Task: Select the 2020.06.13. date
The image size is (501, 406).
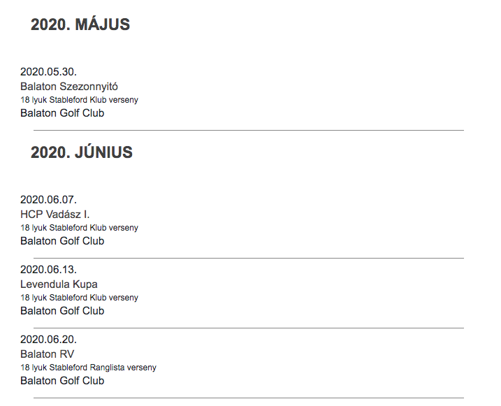Action: (48, 269)
